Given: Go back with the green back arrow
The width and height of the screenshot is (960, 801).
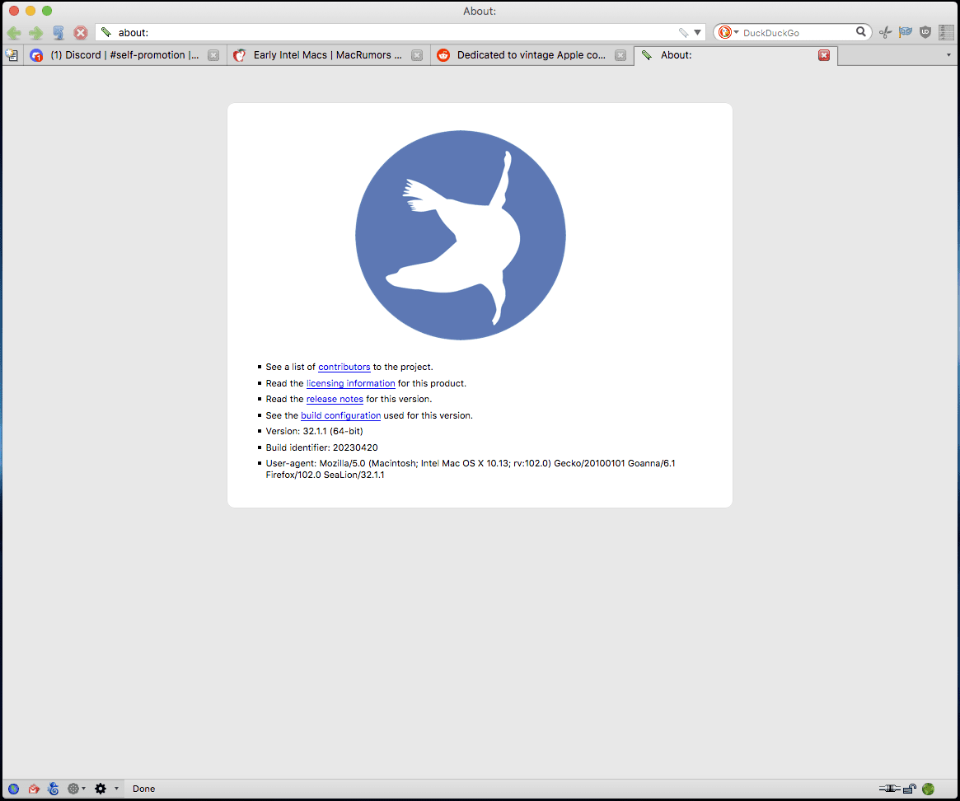Looking at the screenshot, I should 14,33.
